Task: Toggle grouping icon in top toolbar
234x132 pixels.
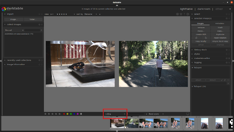Action: tap(177, 14)
